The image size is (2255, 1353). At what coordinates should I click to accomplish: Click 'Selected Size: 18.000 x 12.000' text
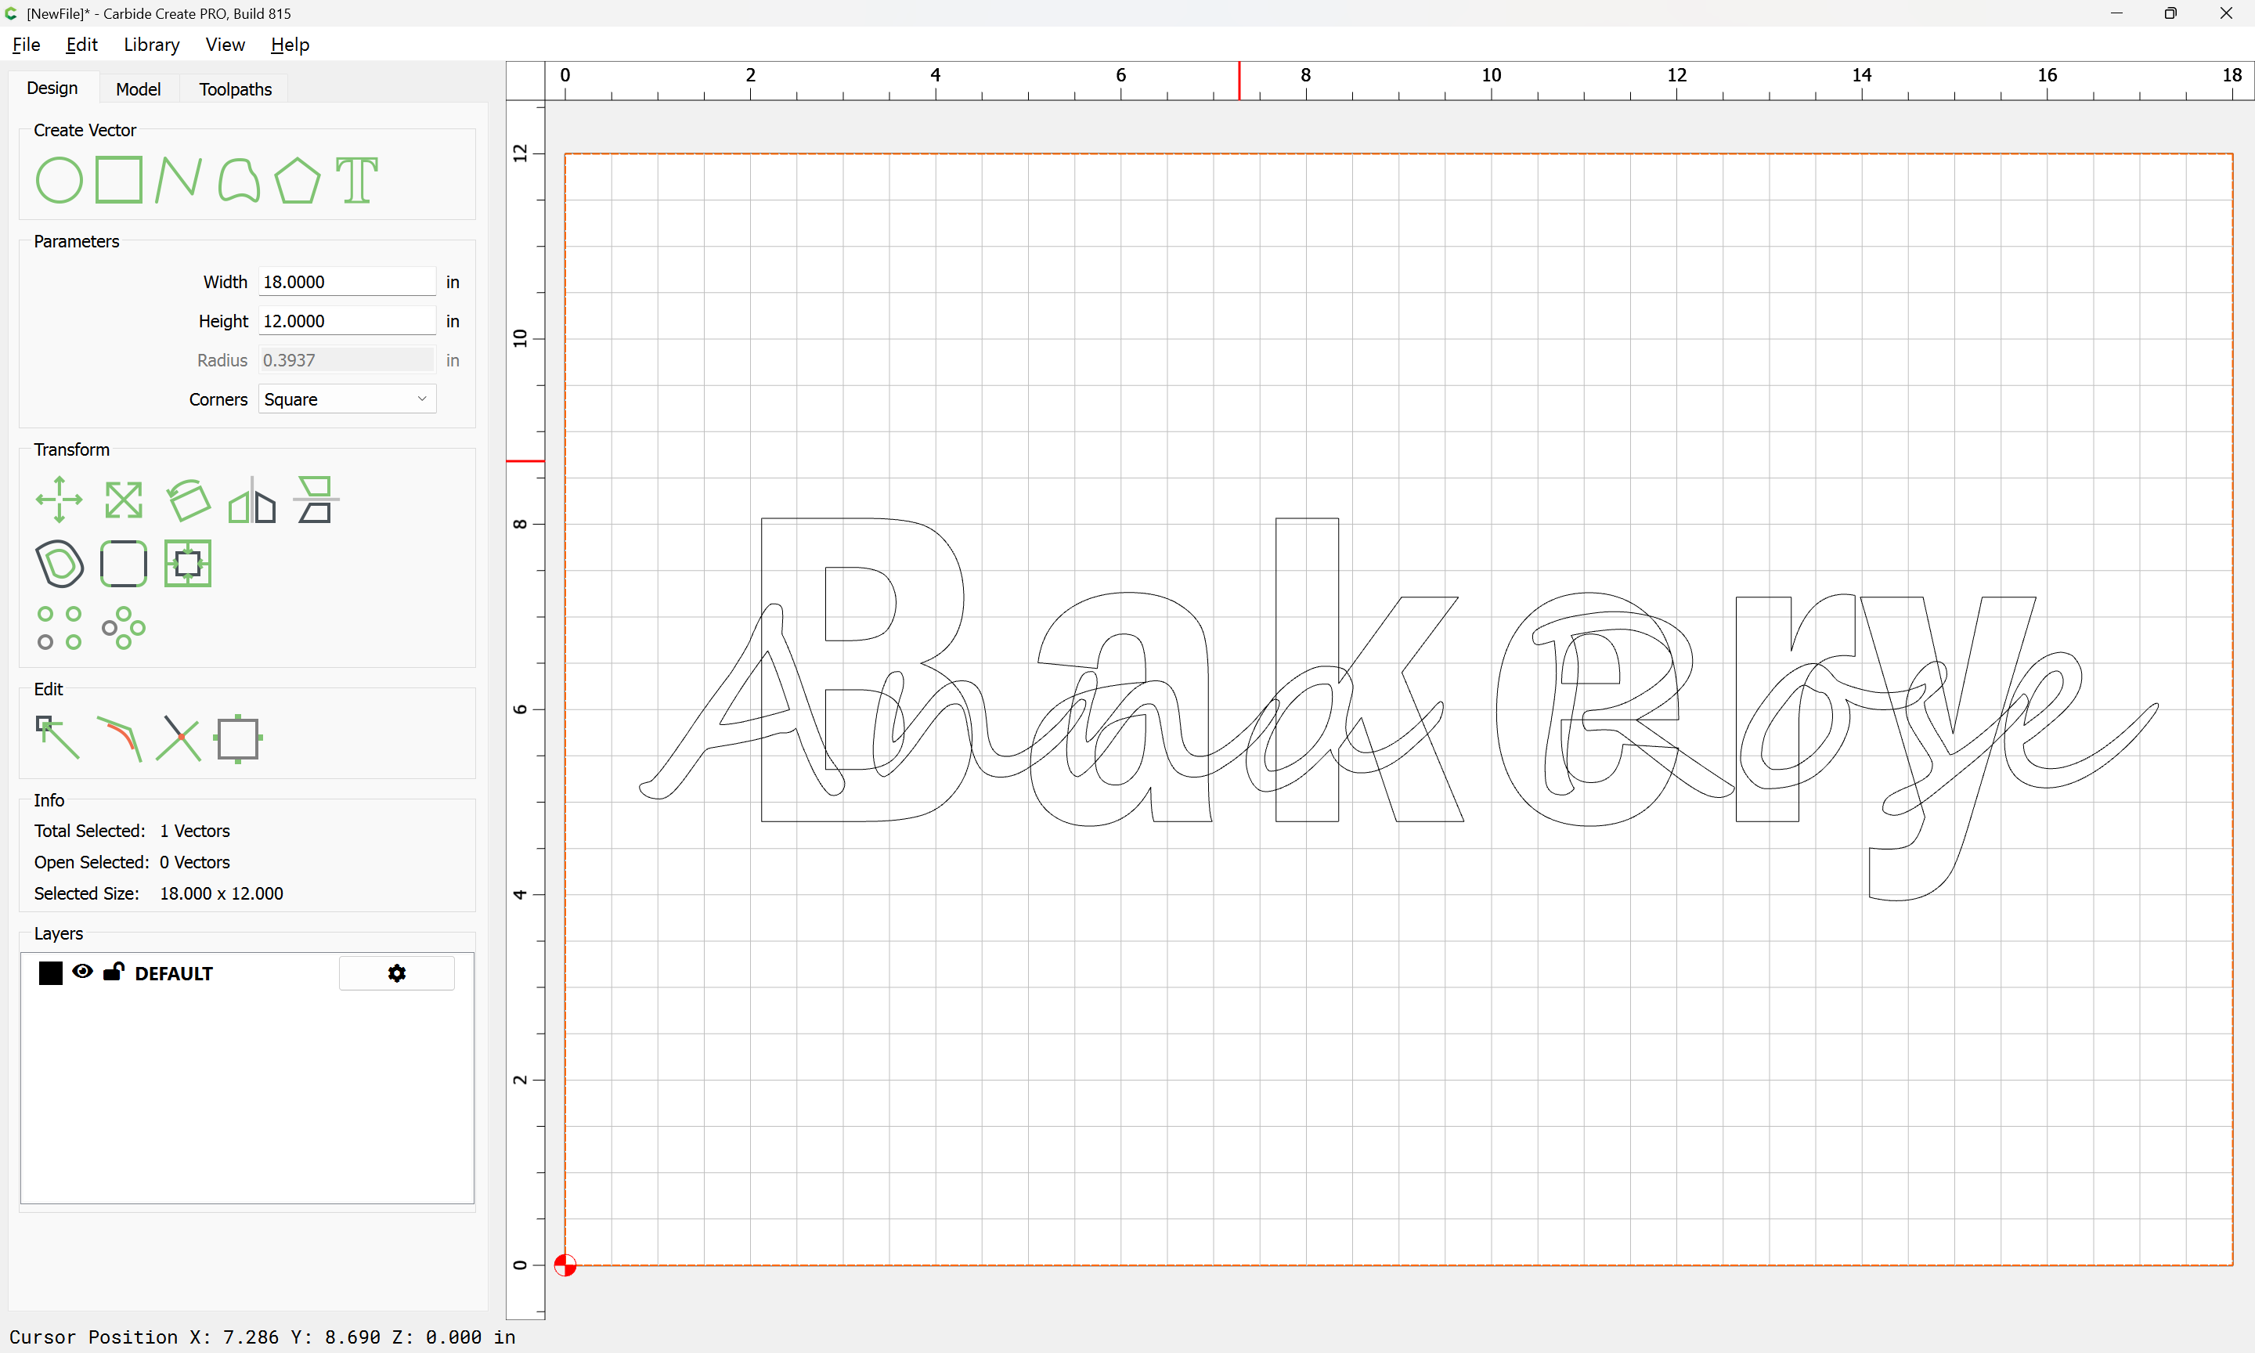(x=159, y=893)
